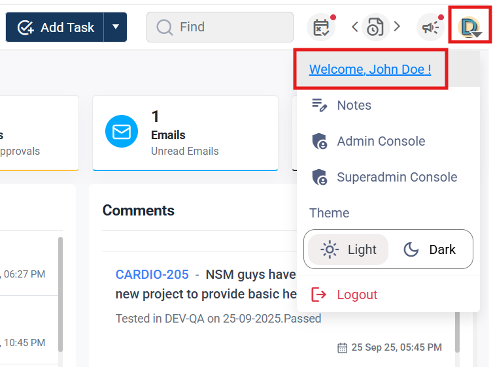Open the user profile avatar menu
This screenshot has width=493, height=367.
pyautogui.click(x=470, y=27)
